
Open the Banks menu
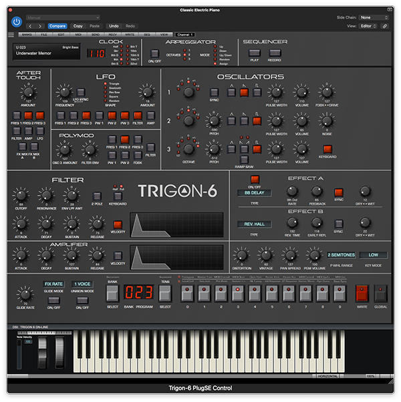[x=27, y=35]
